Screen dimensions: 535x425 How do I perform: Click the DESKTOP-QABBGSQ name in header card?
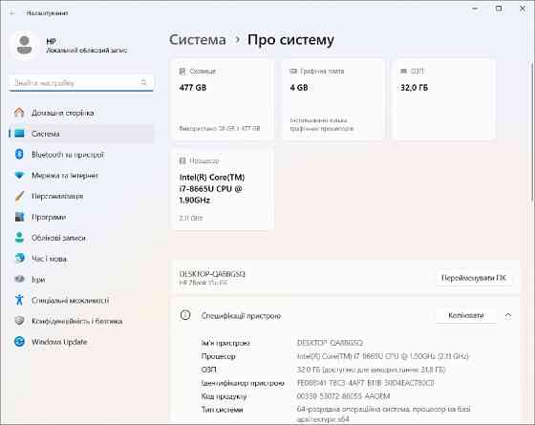[x=212, y=274]
